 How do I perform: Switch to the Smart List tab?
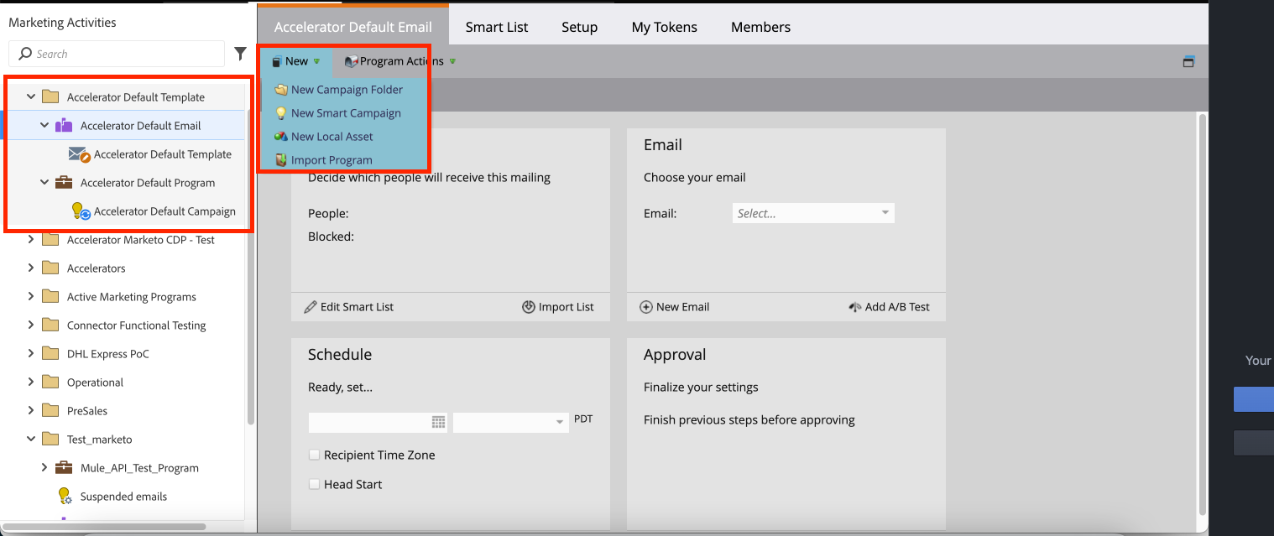point(497,27)
